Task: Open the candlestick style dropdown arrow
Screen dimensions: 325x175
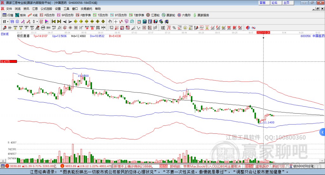Action: pyautogui.click(x=37, y=22)
